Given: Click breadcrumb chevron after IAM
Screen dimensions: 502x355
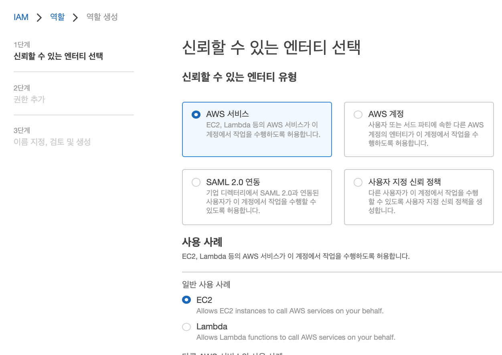Looking at the screenshot, I should 39,18.
